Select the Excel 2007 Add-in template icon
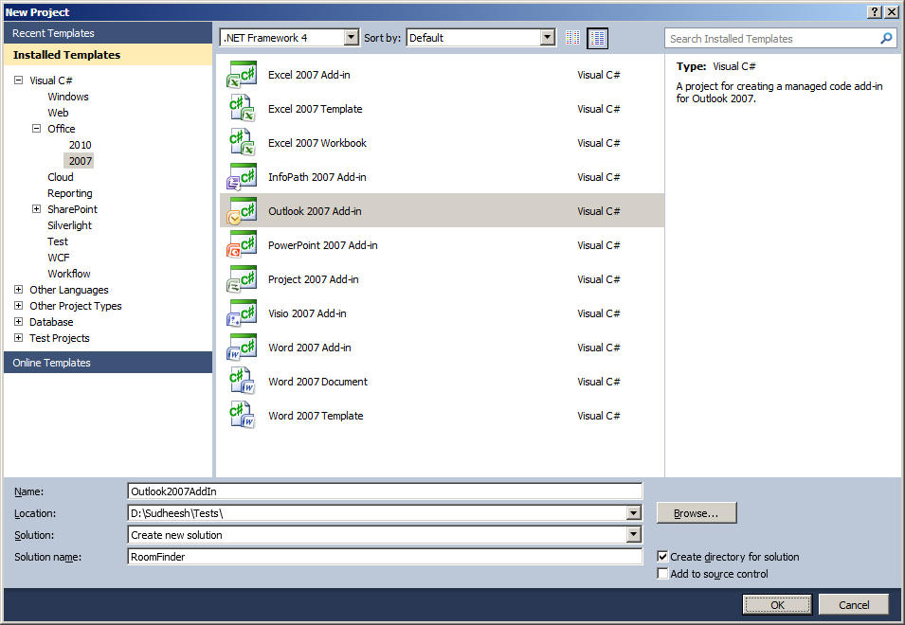Image resolution: width=905 pixels, height=625 pixels. 242,75
